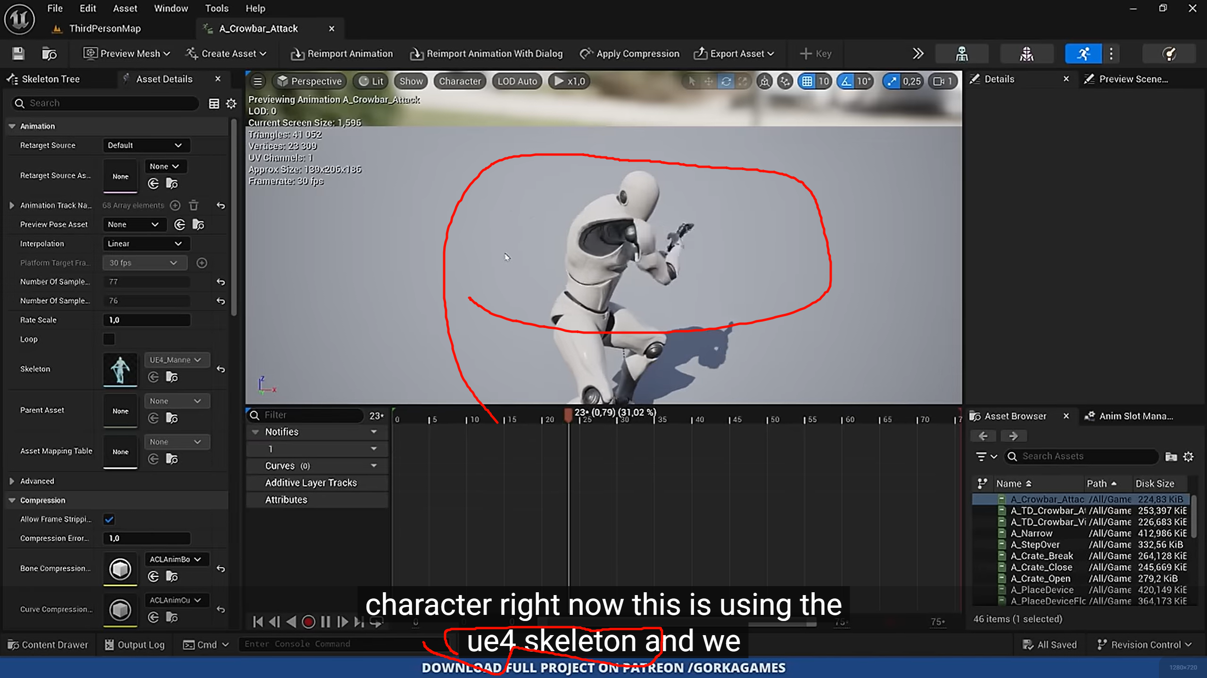This screenshot has width=1207, height=678.
Task: Toggle rotation angle snapping in viewport
Action: click(x=847, y=81)
